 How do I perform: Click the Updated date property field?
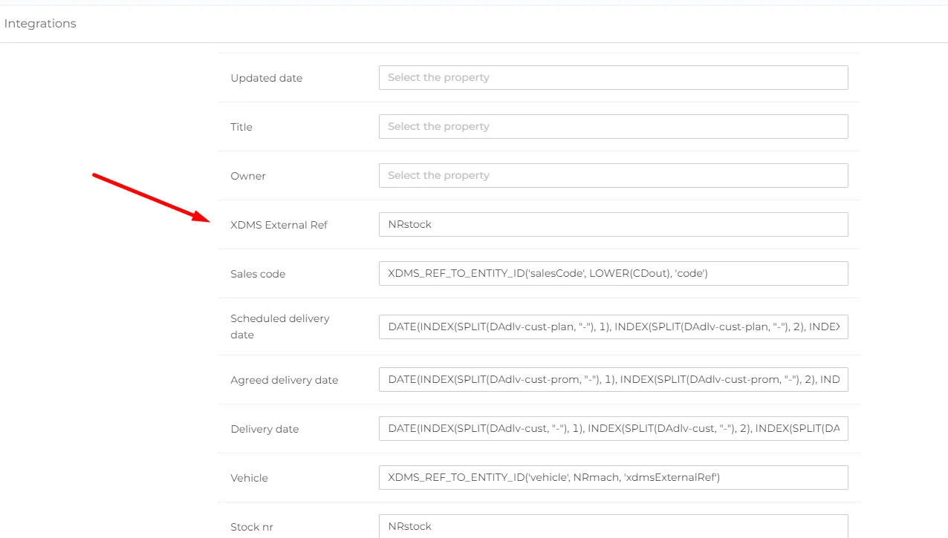[613, 78]
